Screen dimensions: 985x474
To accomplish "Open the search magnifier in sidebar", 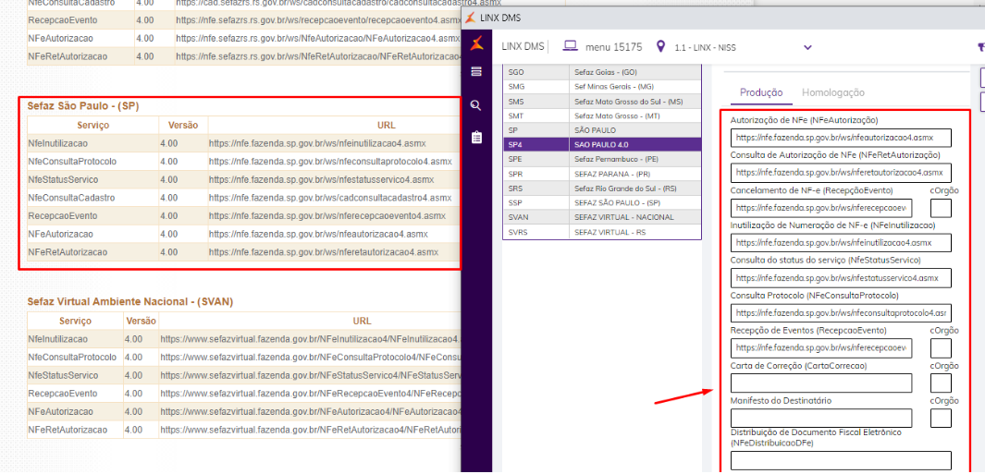I will (x=475, y=105).
